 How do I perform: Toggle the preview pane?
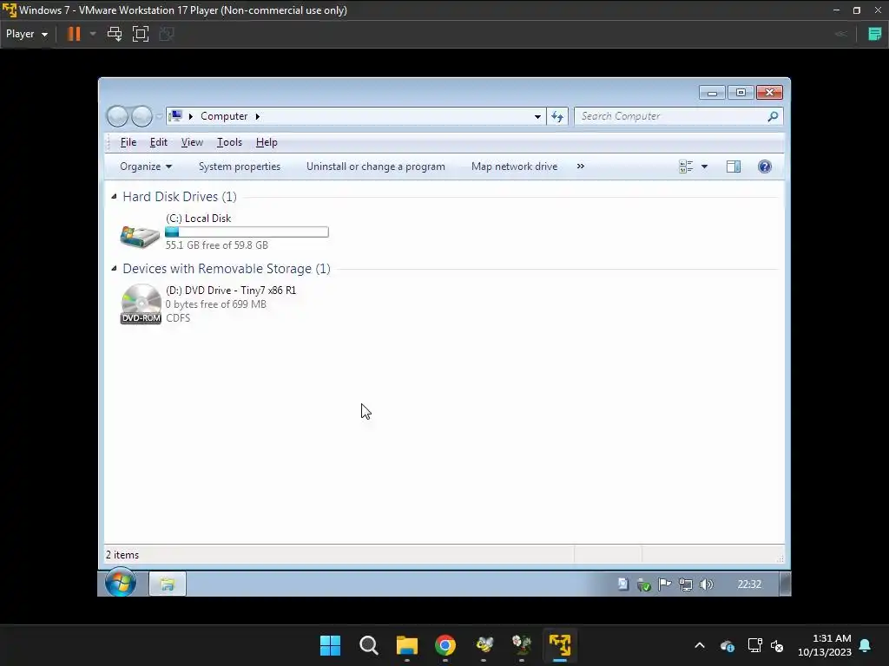pyautogui.click(x=734, y=166)
